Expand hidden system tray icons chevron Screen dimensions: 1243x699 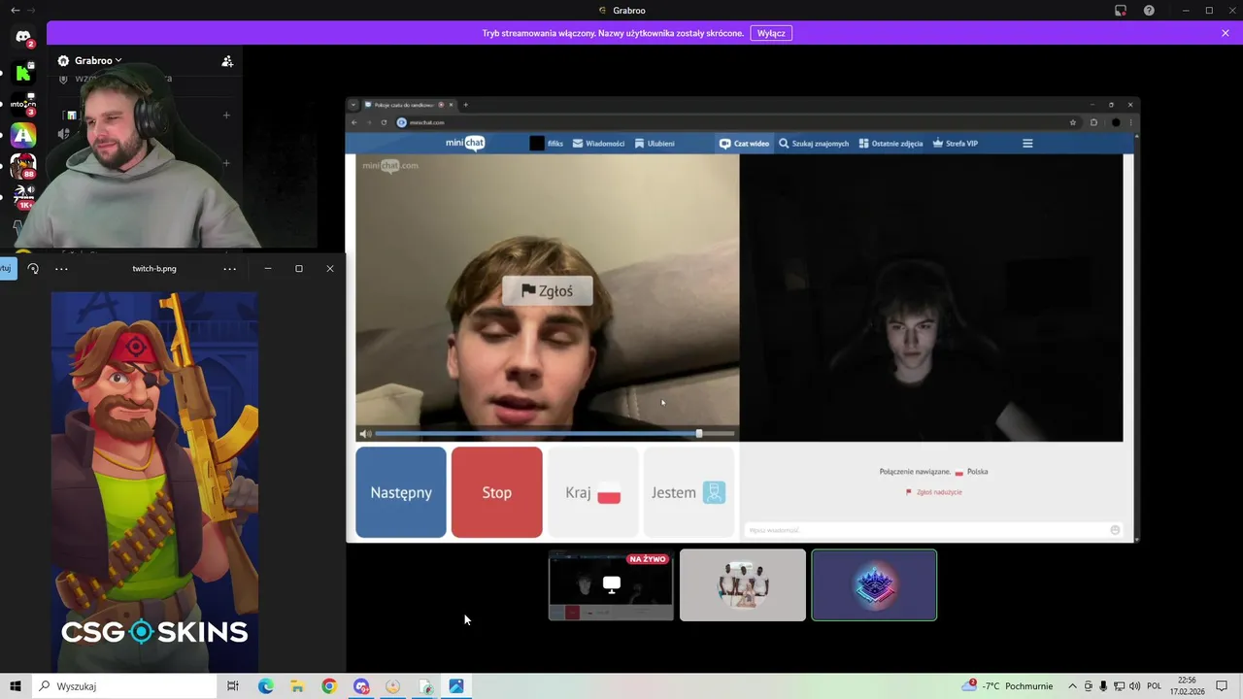[1073, 686]
